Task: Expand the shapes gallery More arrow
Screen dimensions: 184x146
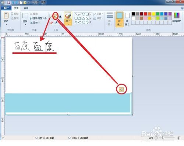Action: (91, 22)
